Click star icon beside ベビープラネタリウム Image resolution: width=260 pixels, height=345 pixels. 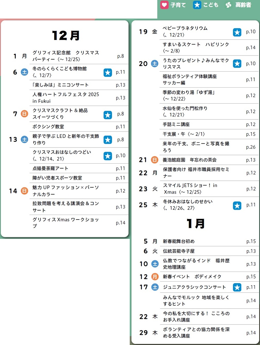237,32
